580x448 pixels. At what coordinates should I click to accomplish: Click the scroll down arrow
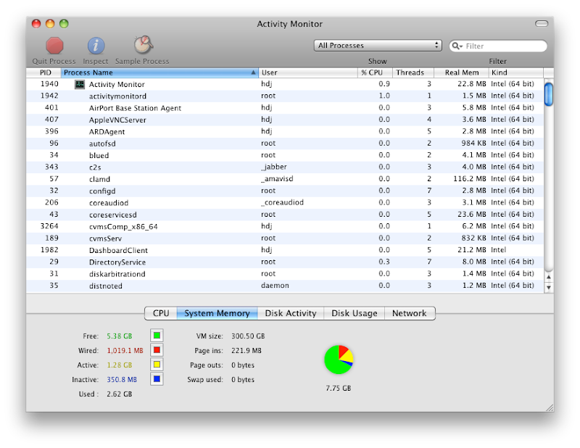pos(549,288)
